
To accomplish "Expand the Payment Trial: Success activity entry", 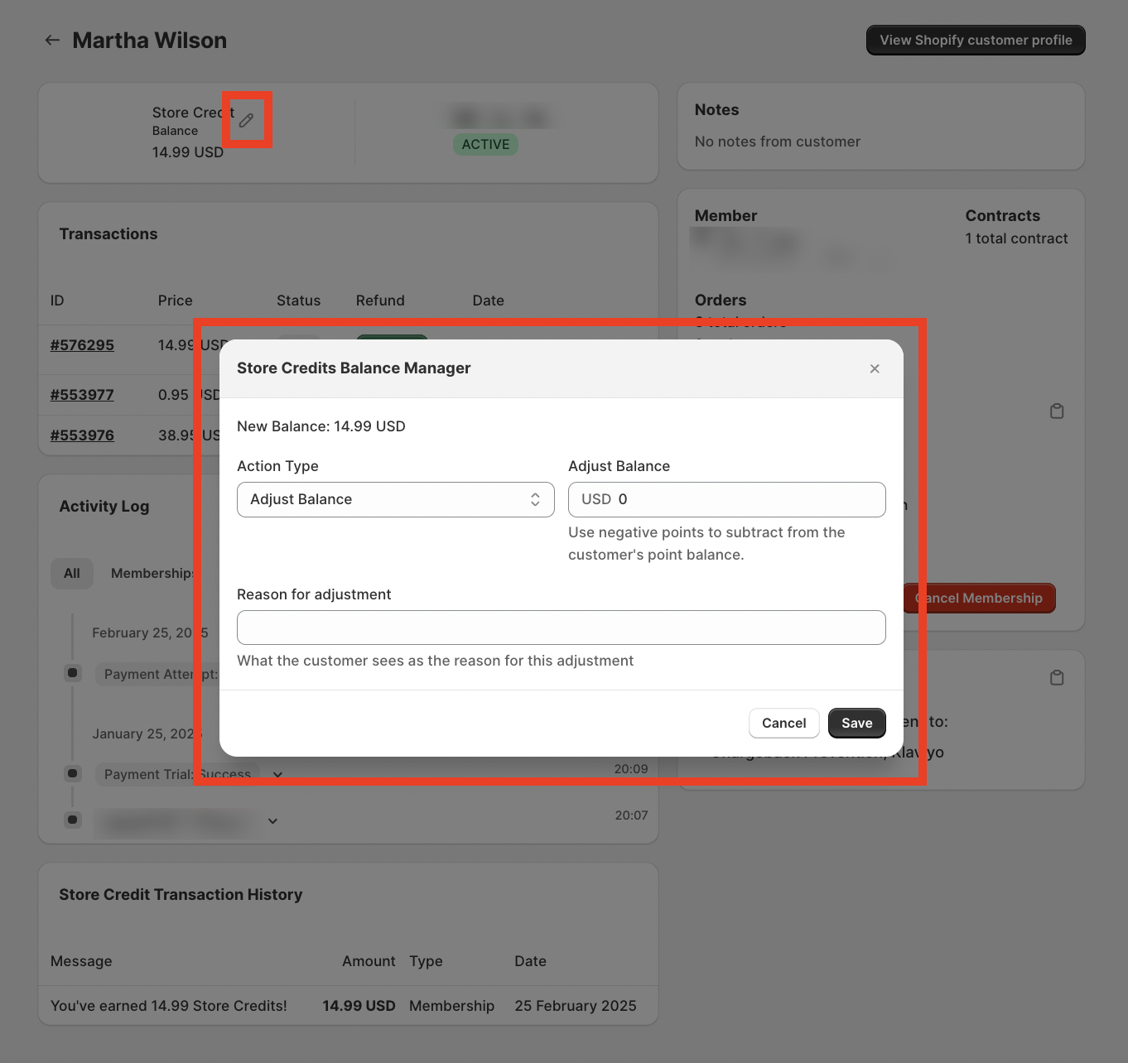I will 277,774.
